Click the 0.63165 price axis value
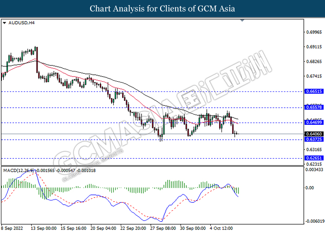The image size is (325, 232). point(314,149)
